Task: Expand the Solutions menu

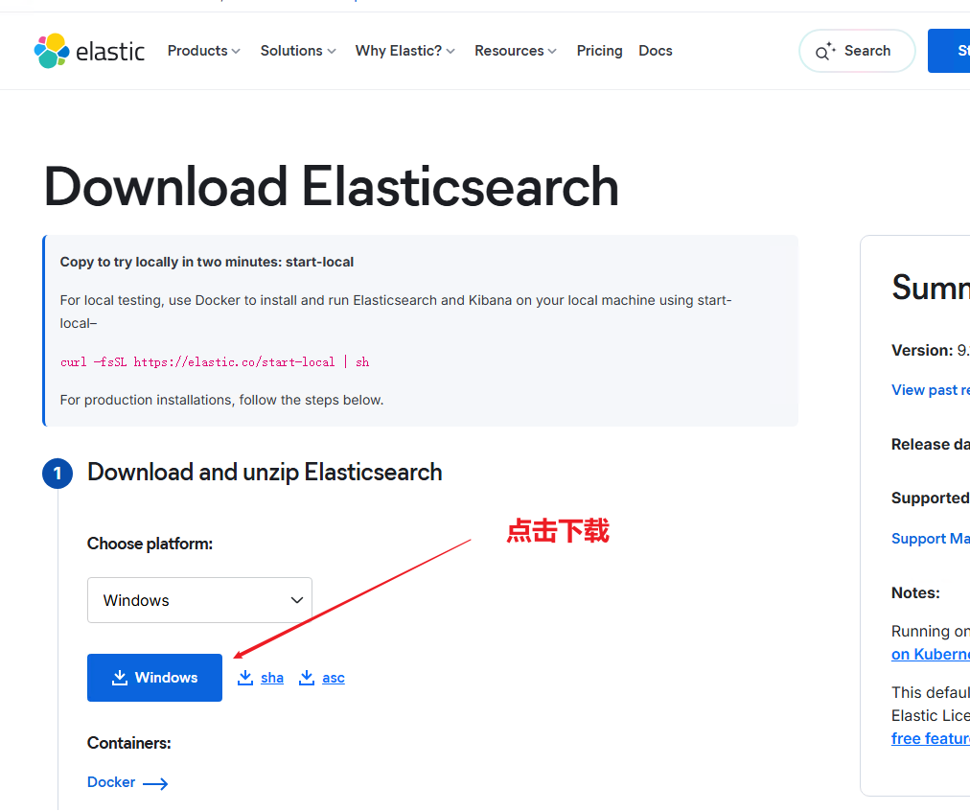Action: click(297, 51)
